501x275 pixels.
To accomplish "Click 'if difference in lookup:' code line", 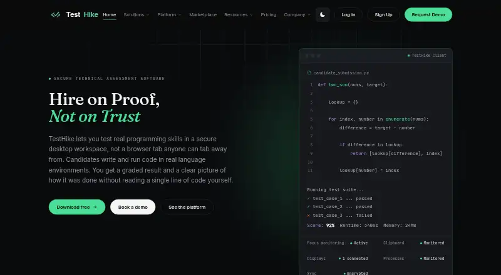I will click(x=371, y=145).
